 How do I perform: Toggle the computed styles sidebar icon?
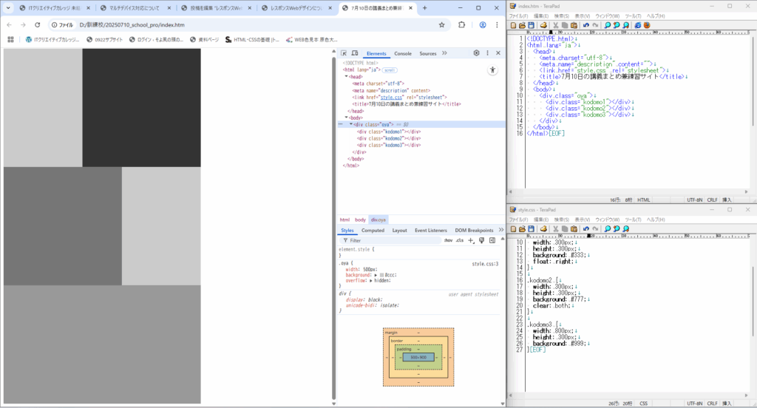pos(492,240)
